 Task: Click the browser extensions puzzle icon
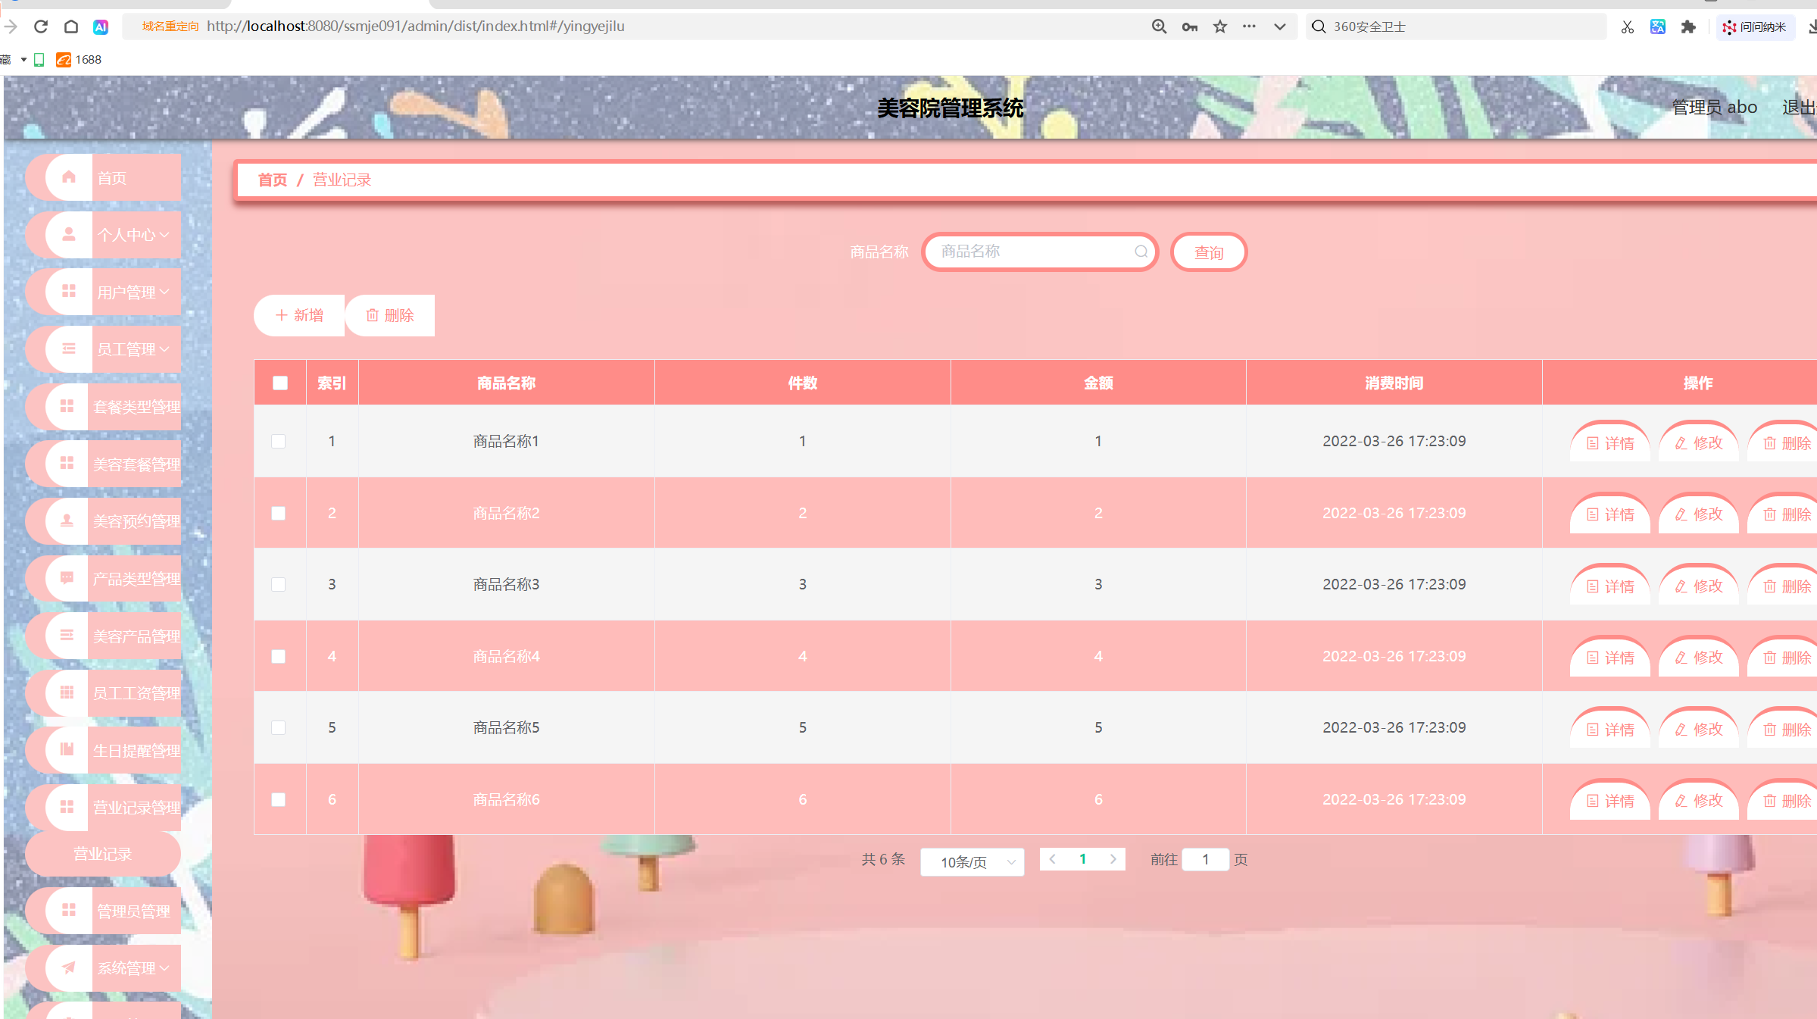click(1688, 27)
